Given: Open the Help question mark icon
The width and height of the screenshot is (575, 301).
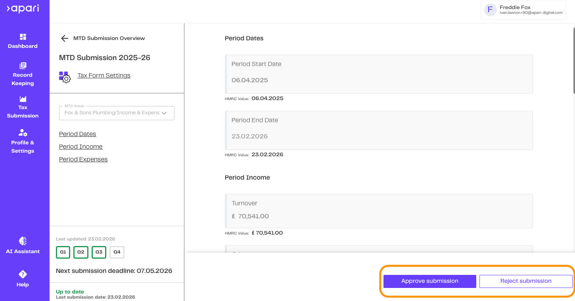Looking at the screenshot, I should click(23, 274).
